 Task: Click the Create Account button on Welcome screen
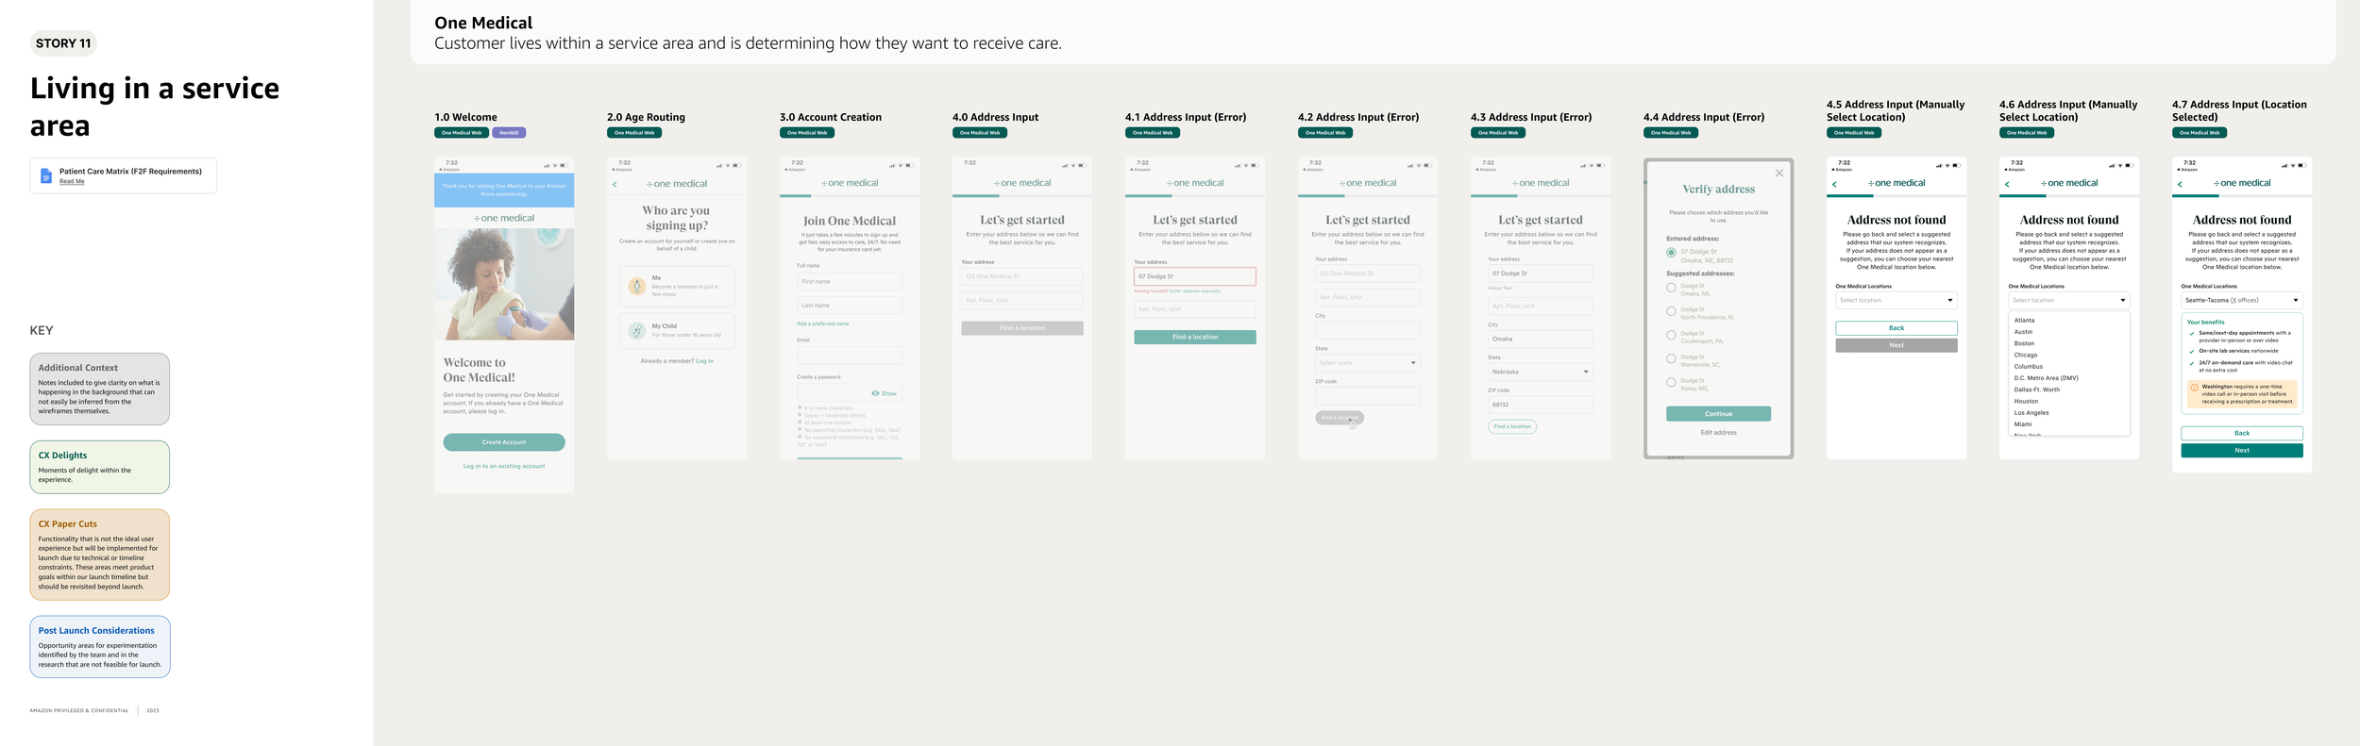(504, 442)
